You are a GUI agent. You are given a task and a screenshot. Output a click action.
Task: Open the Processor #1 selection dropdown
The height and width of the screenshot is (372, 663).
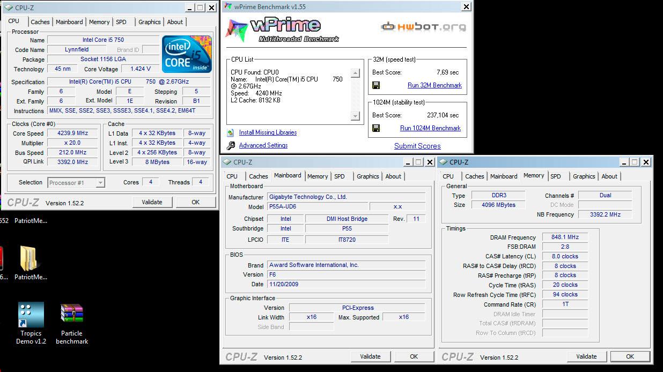pos(76,182)
